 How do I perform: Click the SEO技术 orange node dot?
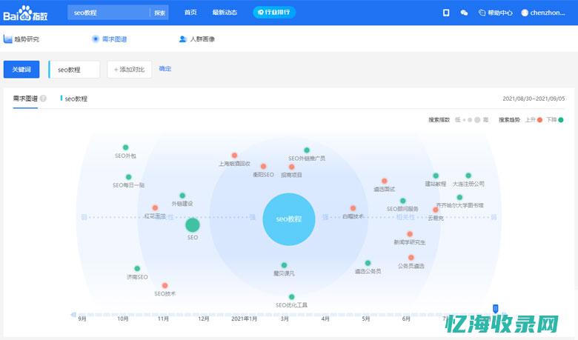pyautogui.click(x=165, y=285)
